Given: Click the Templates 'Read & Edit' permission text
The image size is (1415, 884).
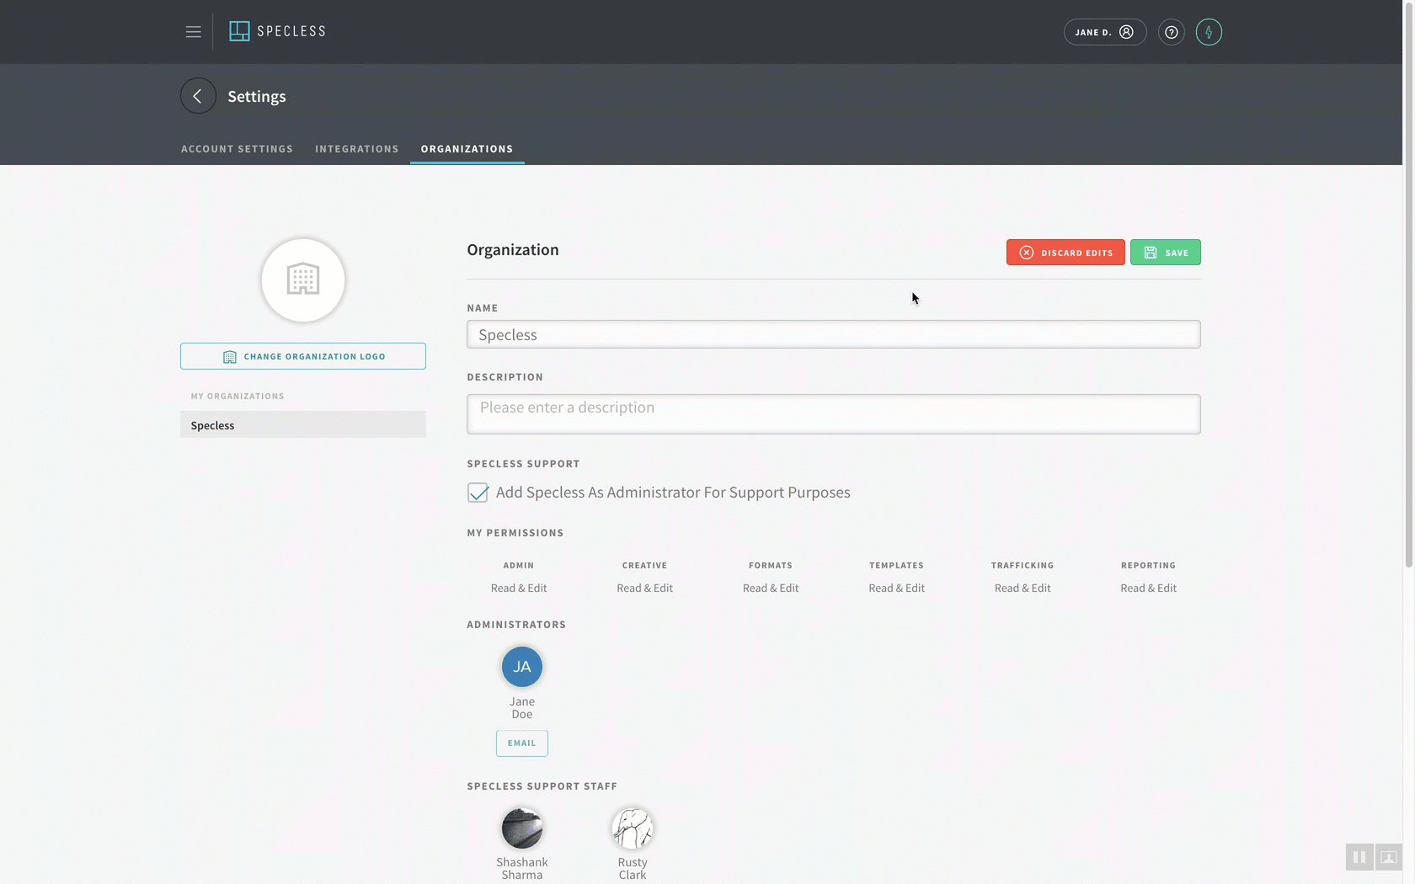Looking at the screenshot, I should click(896, 588).
